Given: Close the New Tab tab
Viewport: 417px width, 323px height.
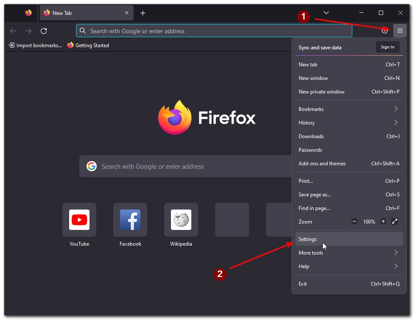Looking at the screenshot, I should pos(127,13).
